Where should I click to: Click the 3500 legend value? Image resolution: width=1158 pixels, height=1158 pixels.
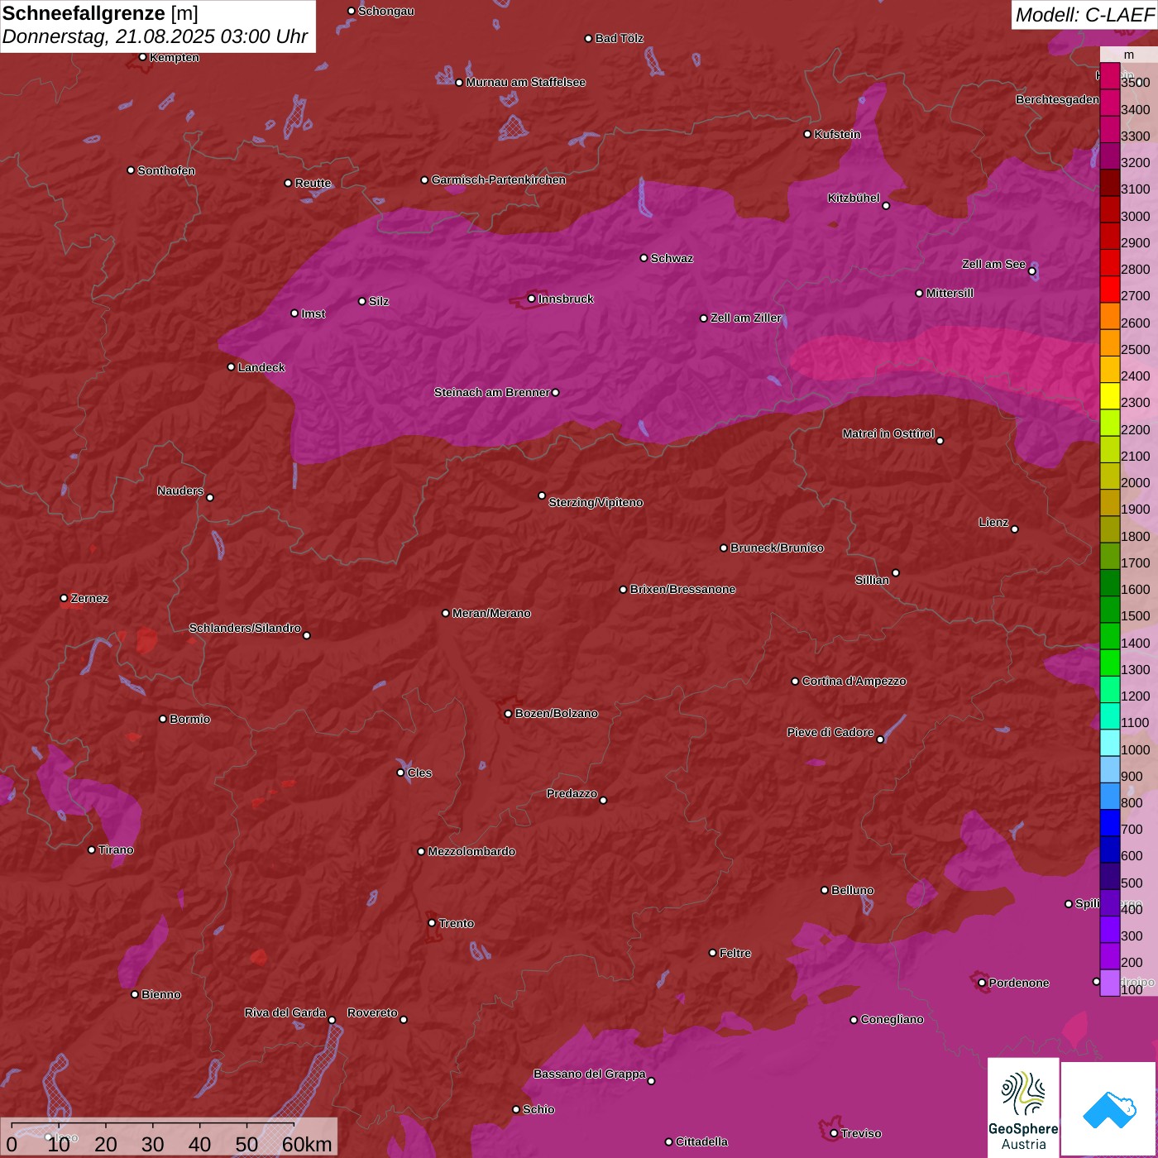1135,83
